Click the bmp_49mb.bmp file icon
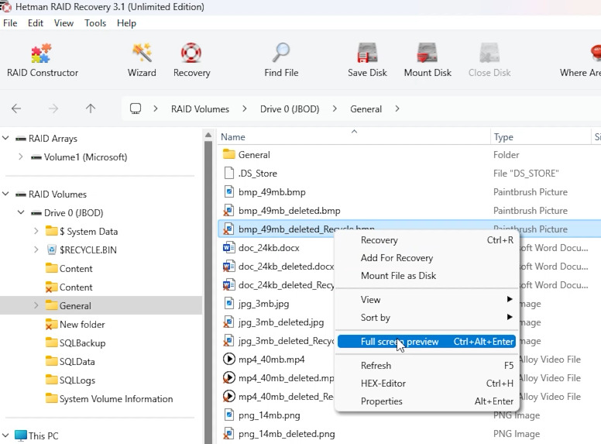This screenshot has height=444, width=601. coord(228,191)
